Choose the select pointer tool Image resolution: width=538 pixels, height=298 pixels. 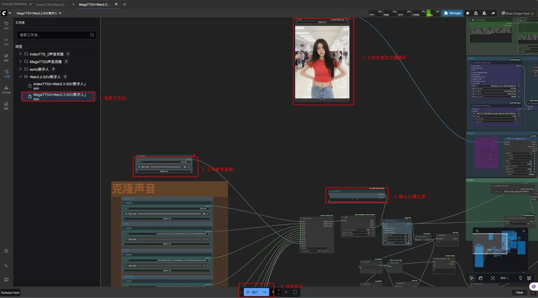click(471, 278)
